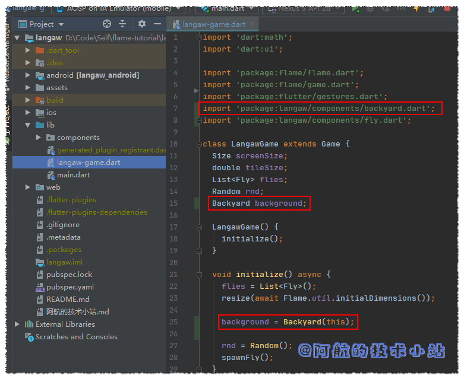Click the locate/select opened file target icon
The height and width of the screenshot is (379, 464).
click(x=107, y=24)
